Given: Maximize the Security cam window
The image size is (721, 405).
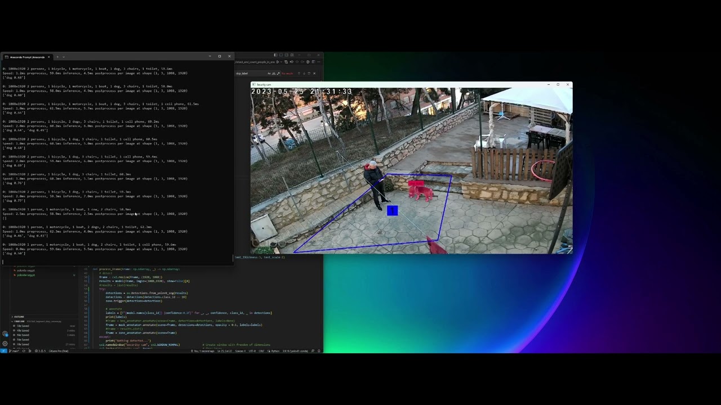Looking at the screenshot, I should click(558, 84).
